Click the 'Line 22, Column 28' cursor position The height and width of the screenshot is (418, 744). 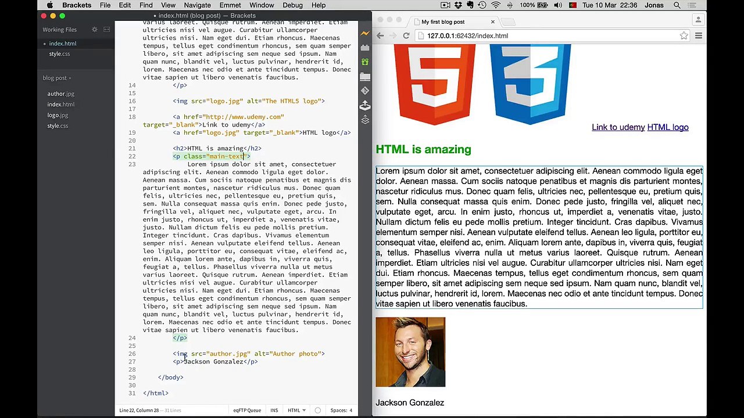click(x=139, y=410)
